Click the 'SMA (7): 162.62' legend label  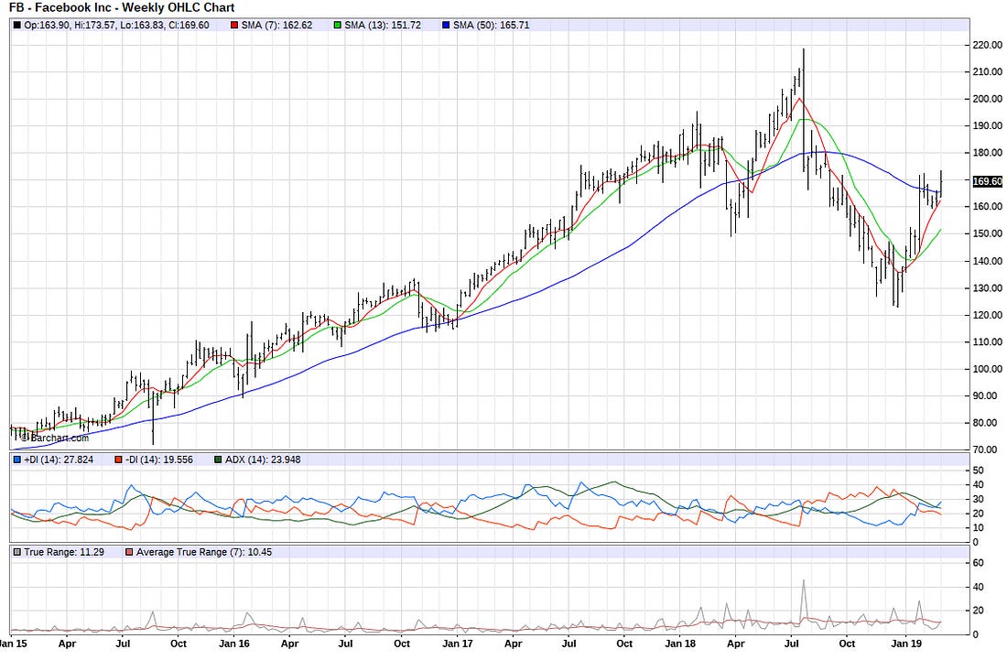pos(276,25)
